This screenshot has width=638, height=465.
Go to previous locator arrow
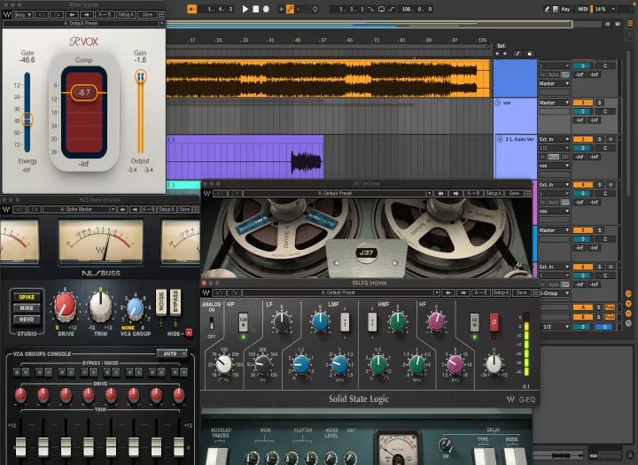(x=497, y=54)
